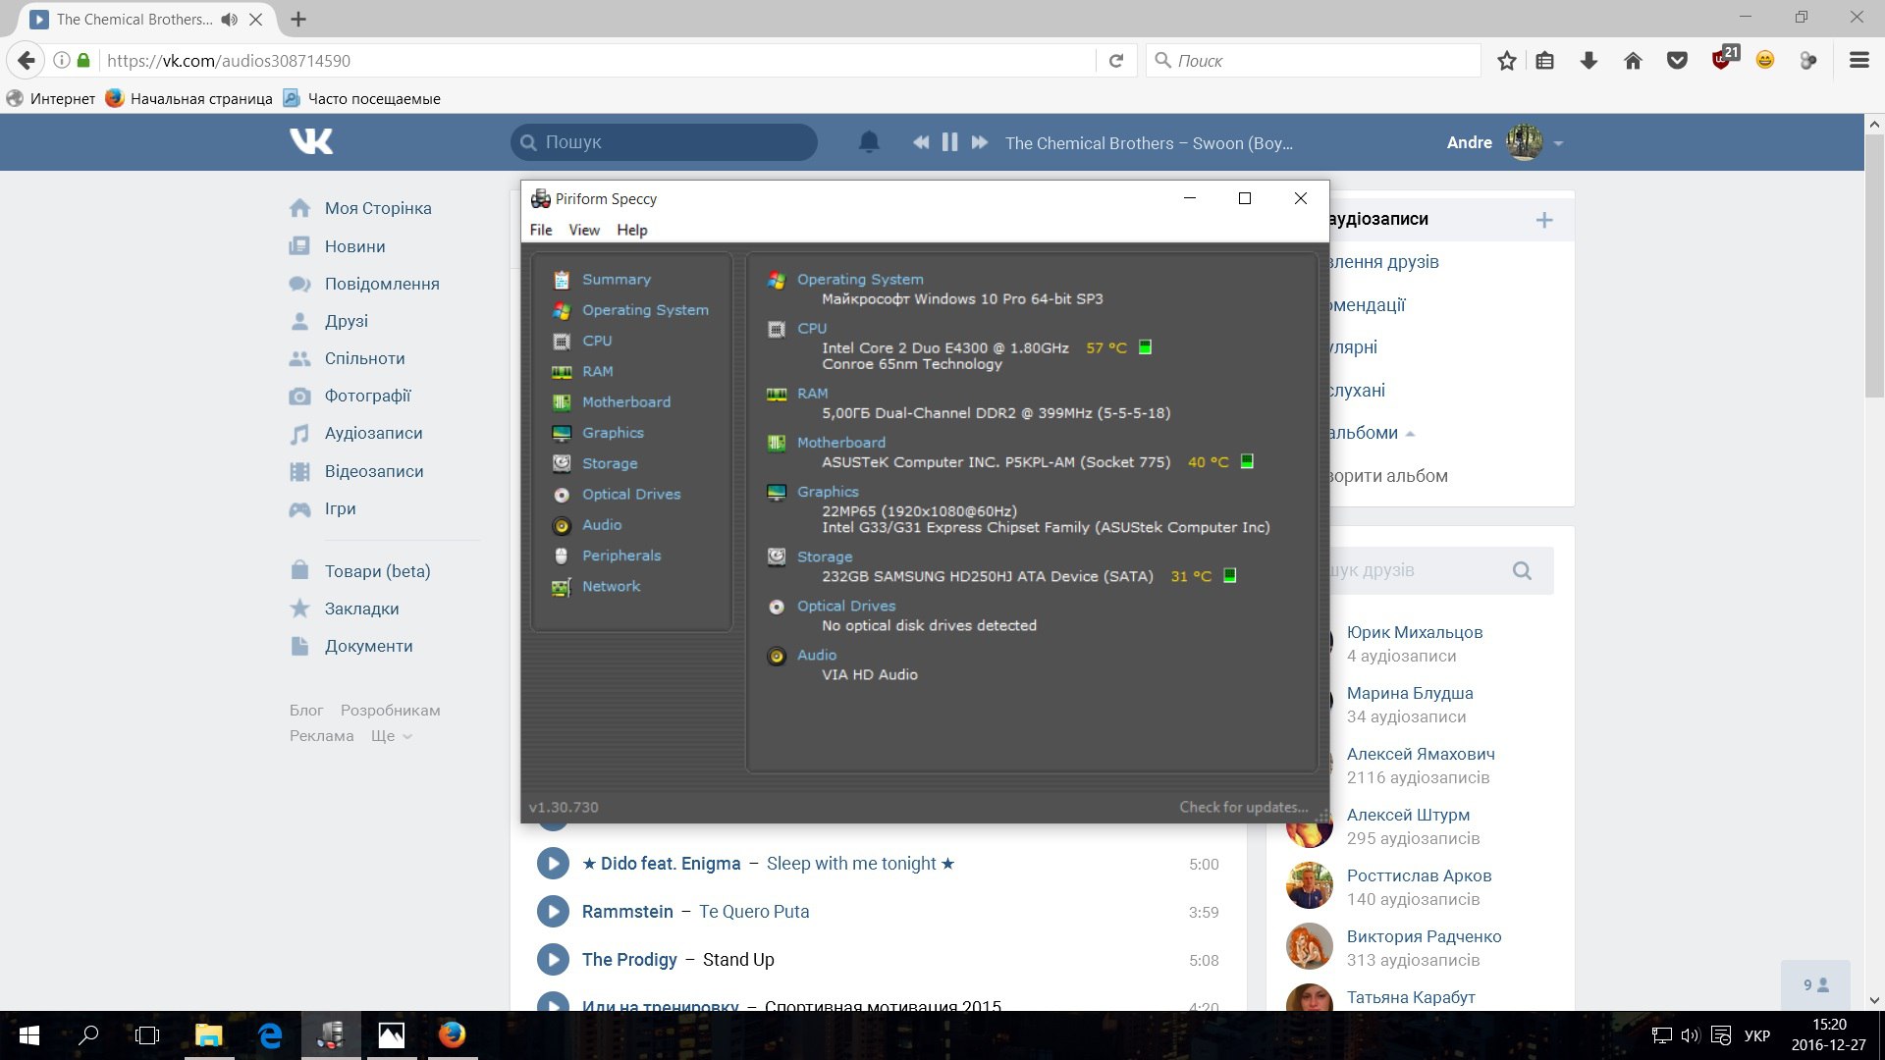
Task: Expand the Ще footer dropdown
Action: click(x=392, y=736)
